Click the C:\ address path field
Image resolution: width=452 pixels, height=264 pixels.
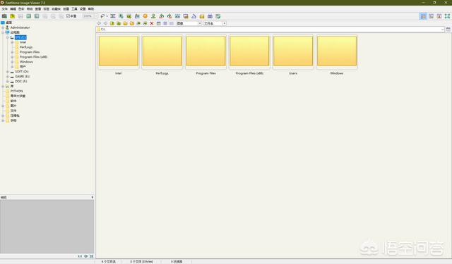click(x=270, y=30)
